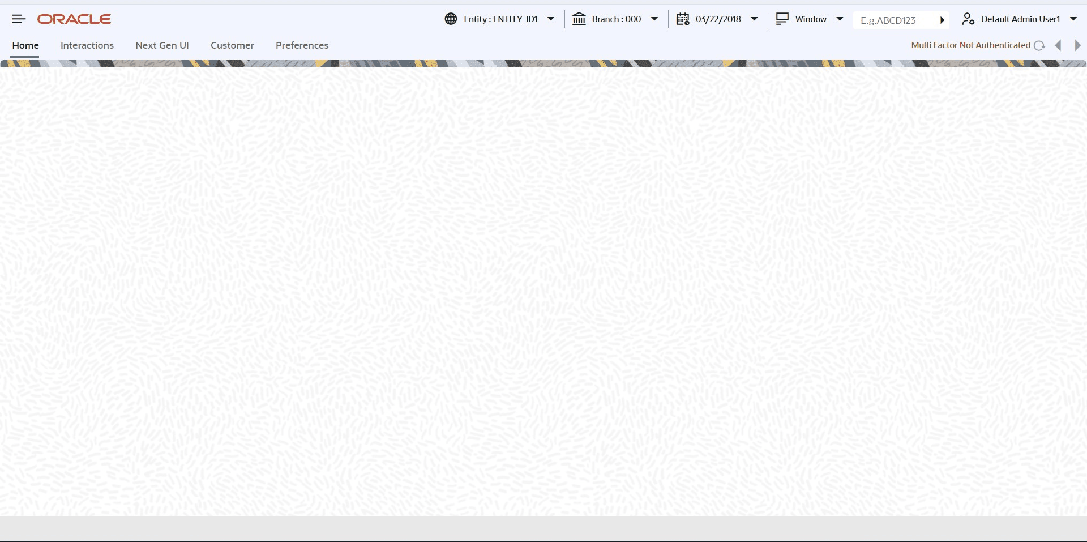
Task: Click the Branch : 000 label
Action: (617, 19)
